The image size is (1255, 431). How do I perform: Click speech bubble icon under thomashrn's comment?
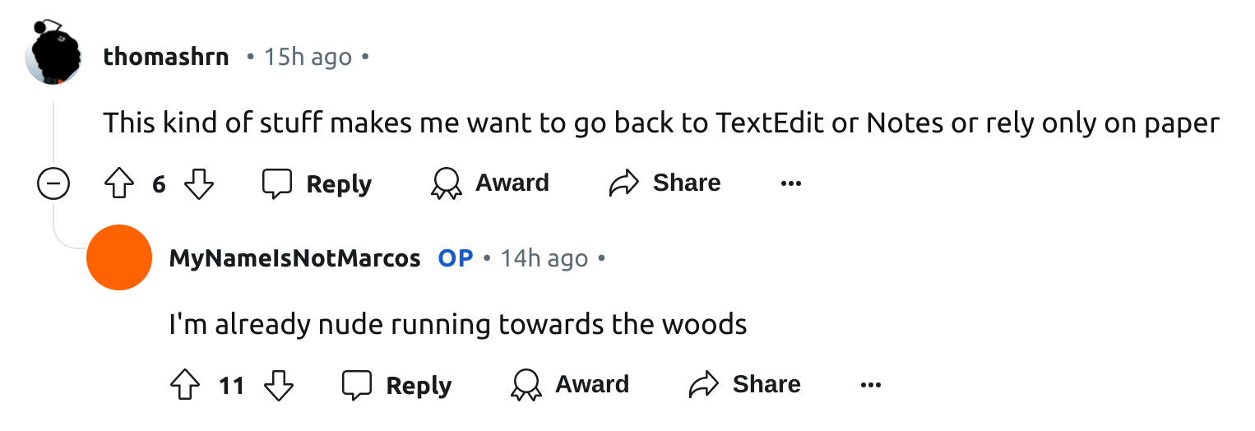pos(276,183)
